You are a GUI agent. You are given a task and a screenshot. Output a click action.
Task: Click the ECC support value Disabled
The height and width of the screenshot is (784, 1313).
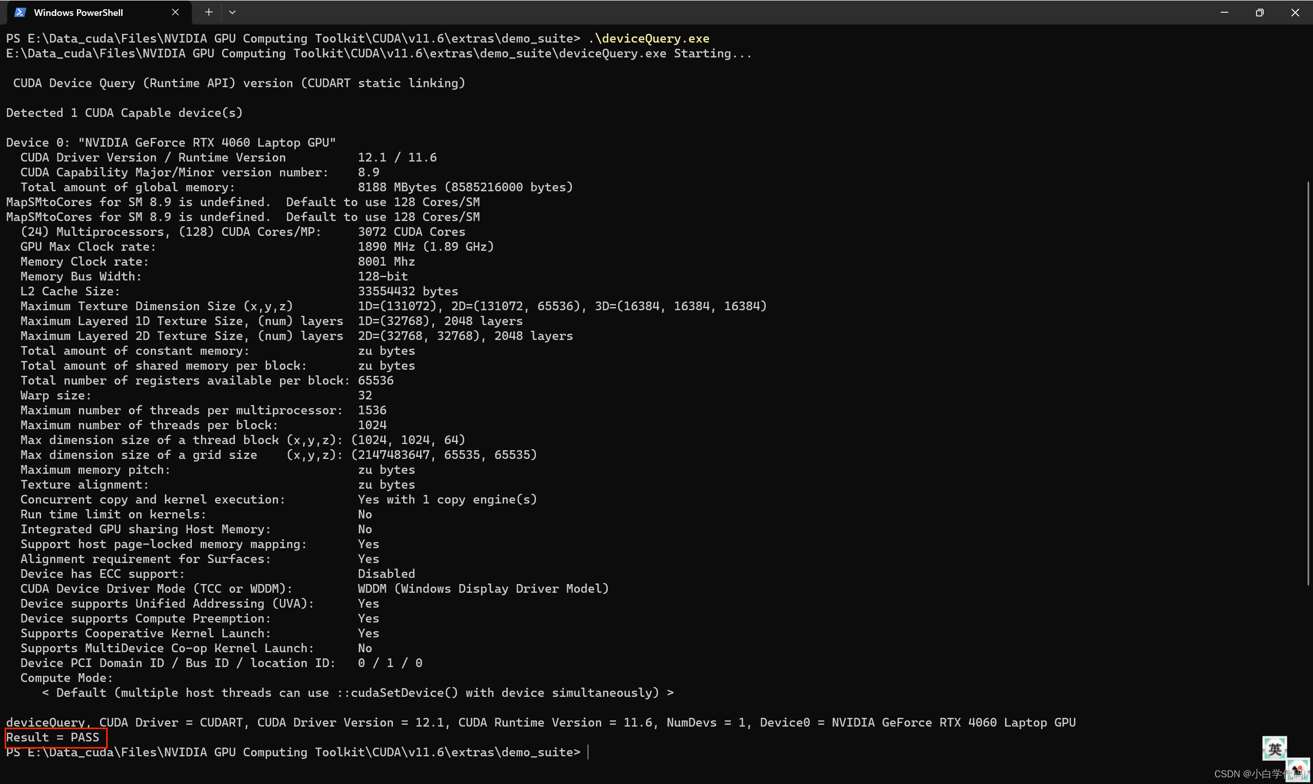[386, 574]
